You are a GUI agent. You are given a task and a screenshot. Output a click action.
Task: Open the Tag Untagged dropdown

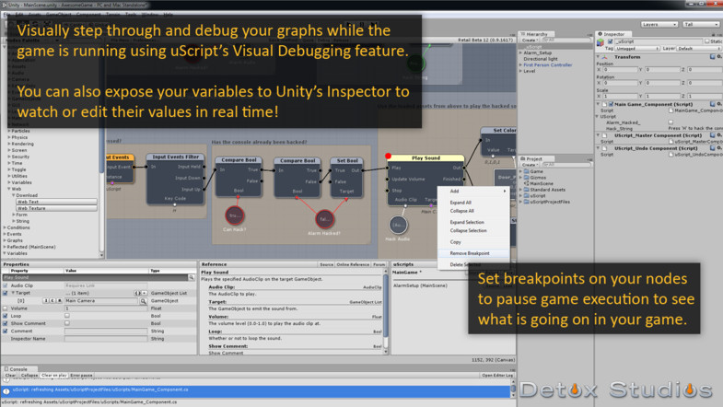637,49
